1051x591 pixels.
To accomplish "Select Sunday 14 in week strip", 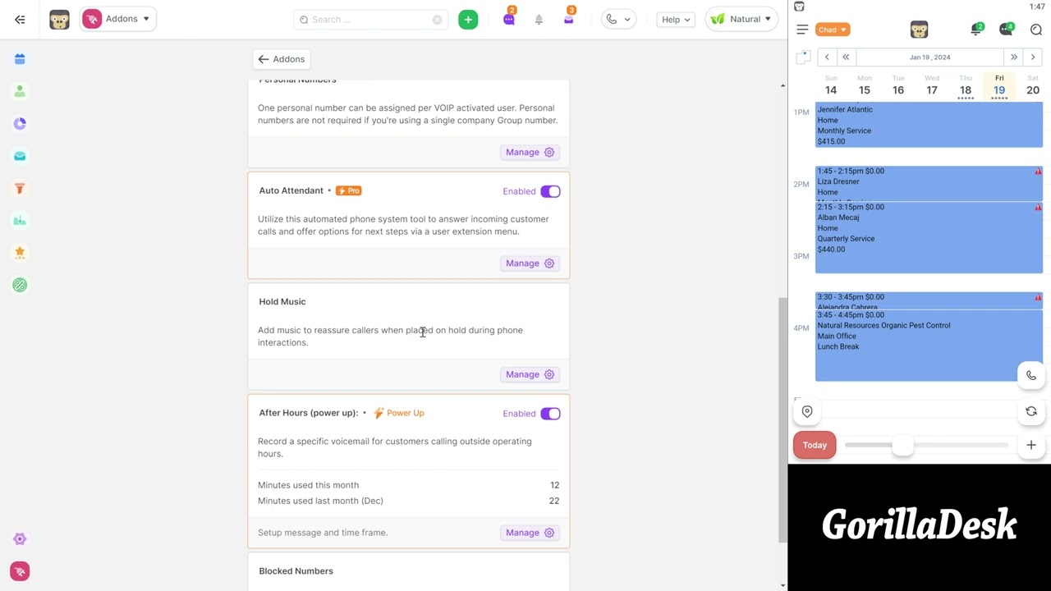I will coord(831,86).
